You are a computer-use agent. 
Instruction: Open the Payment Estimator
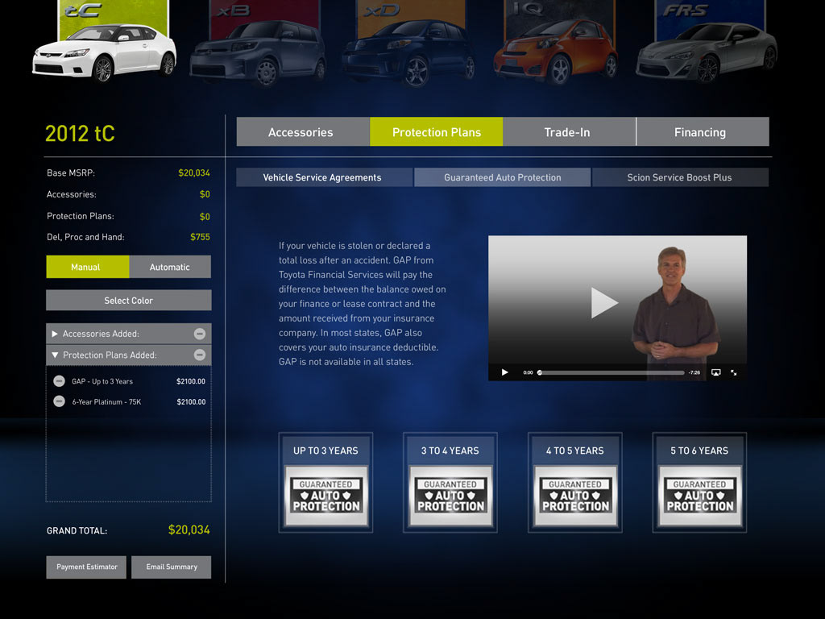(86, 567)
